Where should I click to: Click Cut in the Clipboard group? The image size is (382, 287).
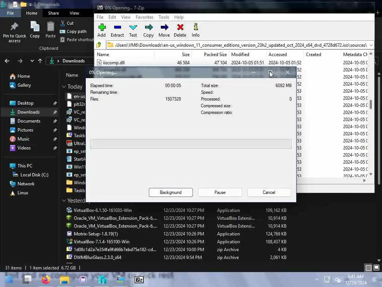click(x=67, y=23)
